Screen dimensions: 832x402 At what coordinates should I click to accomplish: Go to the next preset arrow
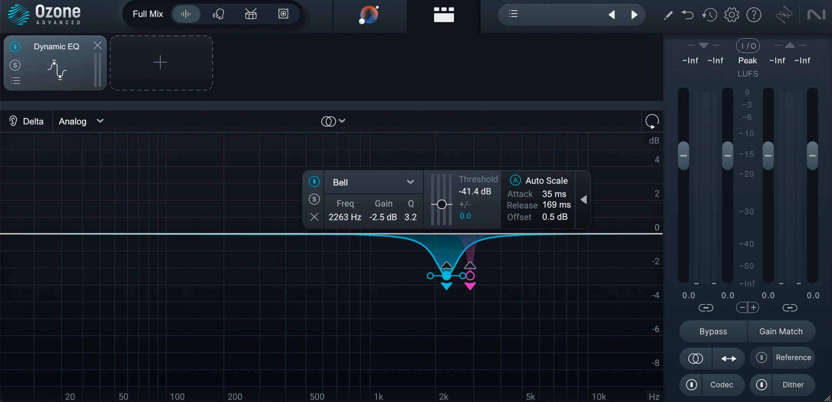pos(634,15)
